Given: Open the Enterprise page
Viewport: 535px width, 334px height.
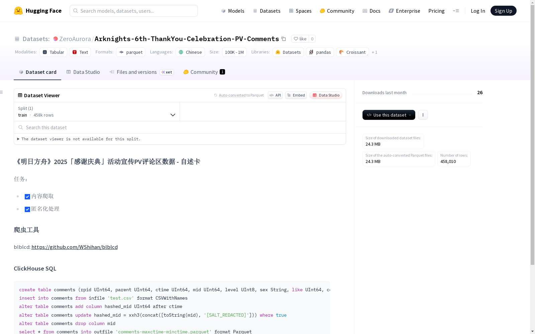Looking at the screenshot, I should 404,11.
